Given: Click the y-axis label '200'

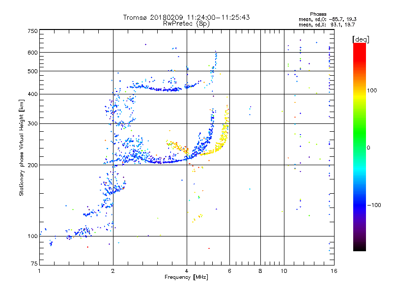Looking at the screenshot, I should tap(32, 165).
